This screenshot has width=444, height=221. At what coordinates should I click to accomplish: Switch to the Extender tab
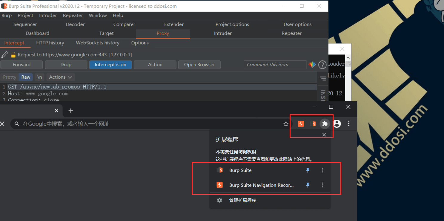(174, 24)
